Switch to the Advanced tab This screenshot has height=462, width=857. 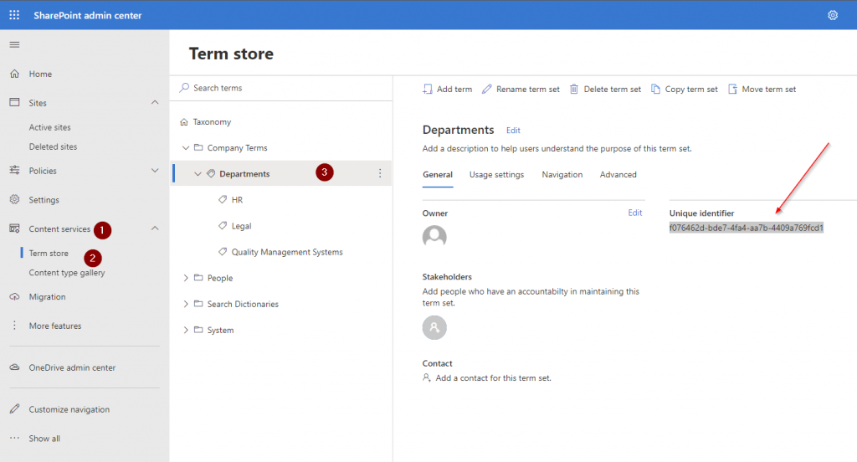(618, 175)
